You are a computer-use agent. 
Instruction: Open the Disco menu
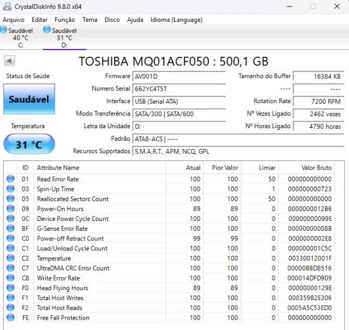coord(112,20)
